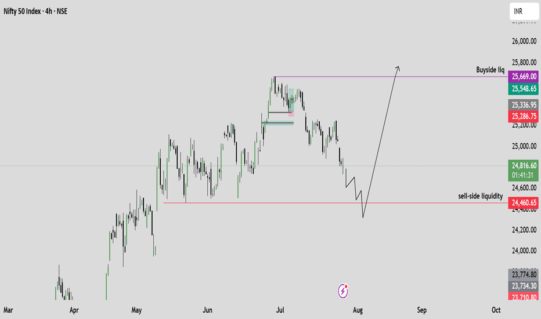The image size is (541, 319).
Task: Select the purple buyside liquidity horizontal line
Action: 391,77
